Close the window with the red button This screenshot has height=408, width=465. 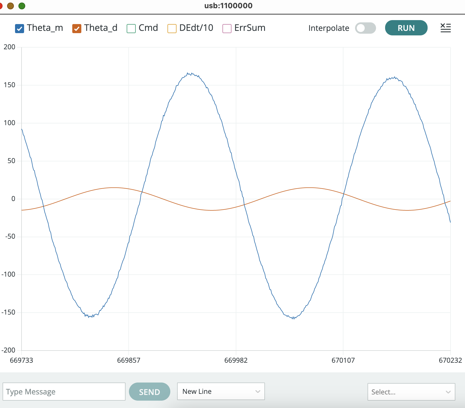(1, 6)
